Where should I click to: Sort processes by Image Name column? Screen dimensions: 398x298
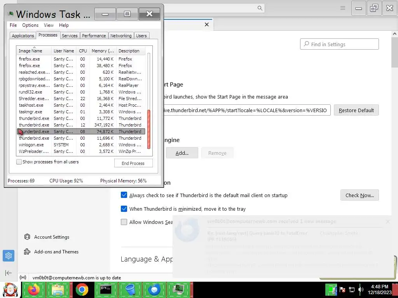[x=34, y=51]
